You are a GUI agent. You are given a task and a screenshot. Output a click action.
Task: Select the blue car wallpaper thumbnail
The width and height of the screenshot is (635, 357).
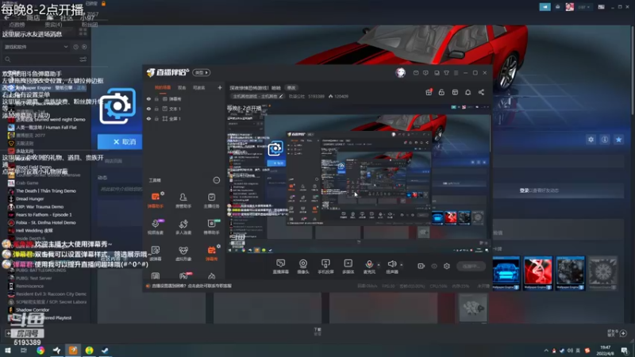(506, 273)
